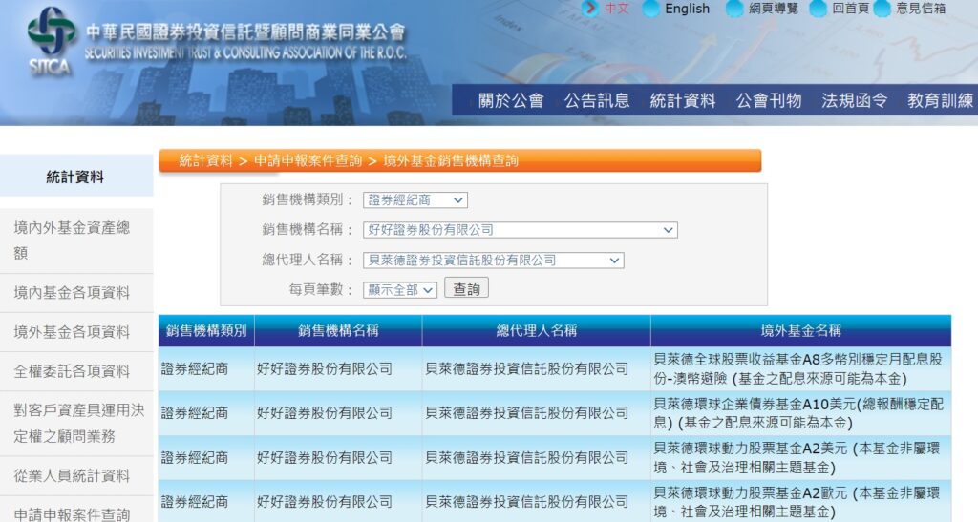Open sidebar item 從業人員統計資料
The image size is (978, 522).
(x=76, y=476)
